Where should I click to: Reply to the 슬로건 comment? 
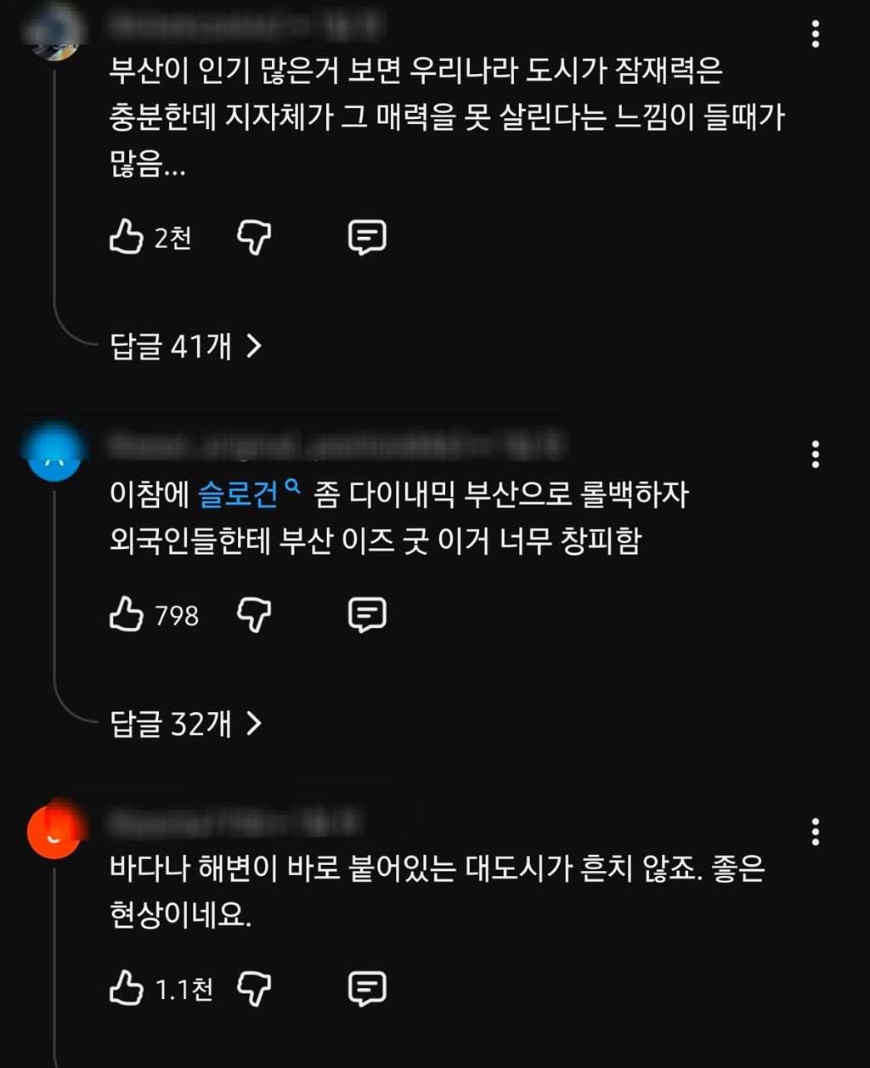367,614
